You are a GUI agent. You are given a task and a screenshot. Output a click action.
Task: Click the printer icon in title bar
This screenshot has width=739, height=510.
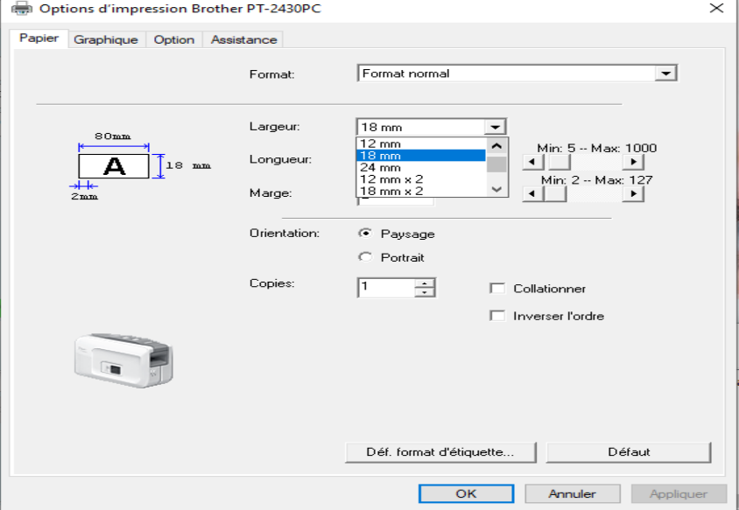22,9
